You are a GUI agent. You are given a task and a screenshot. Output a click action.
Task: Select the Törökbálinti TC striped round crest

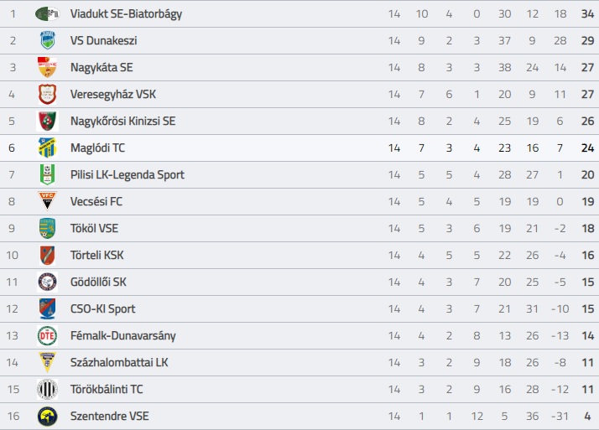coord(47,389)
